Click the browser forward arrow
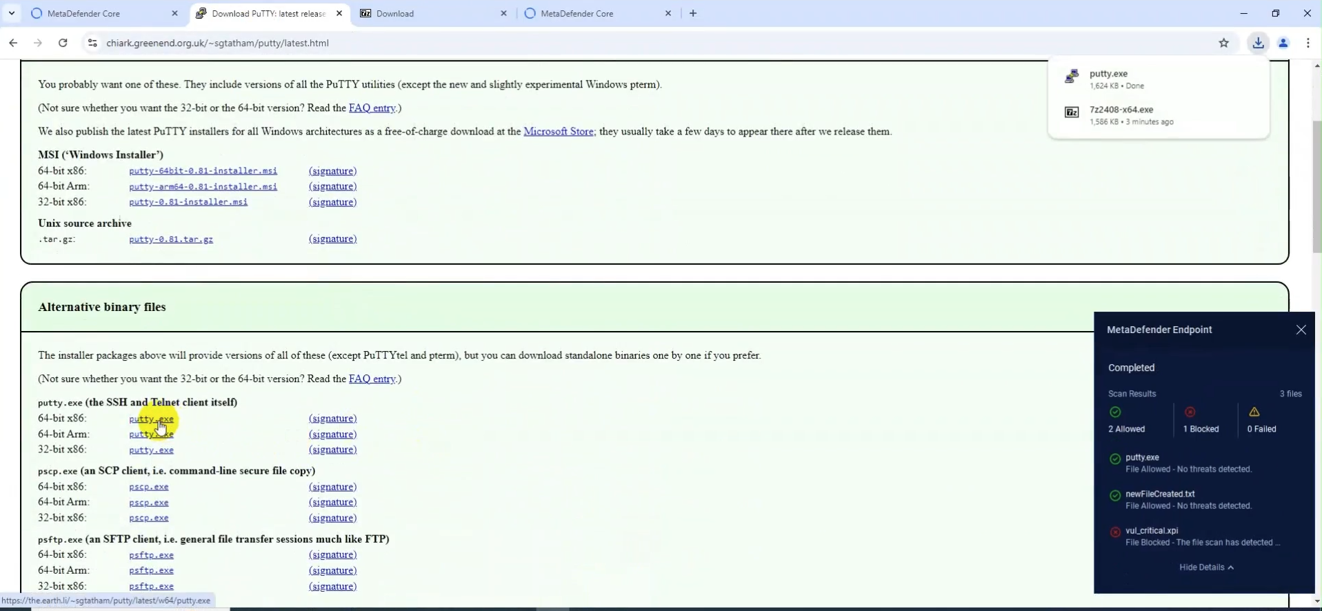 point(38,43)
